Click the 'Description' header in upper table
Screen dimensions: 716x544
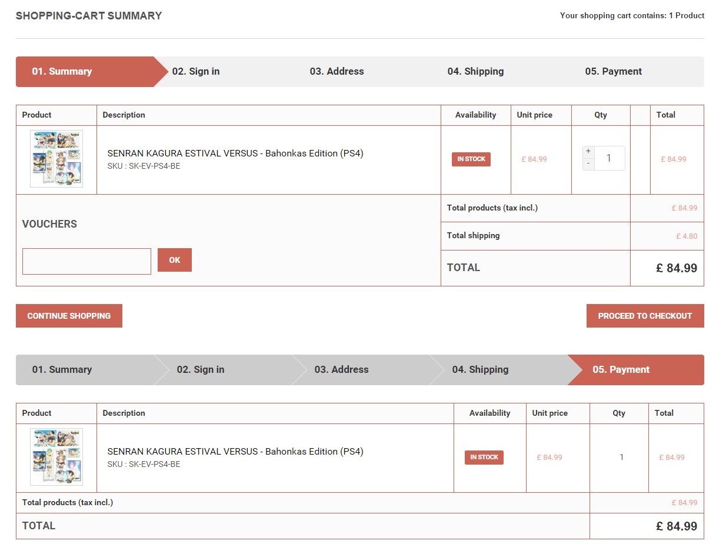click(124, 115)
